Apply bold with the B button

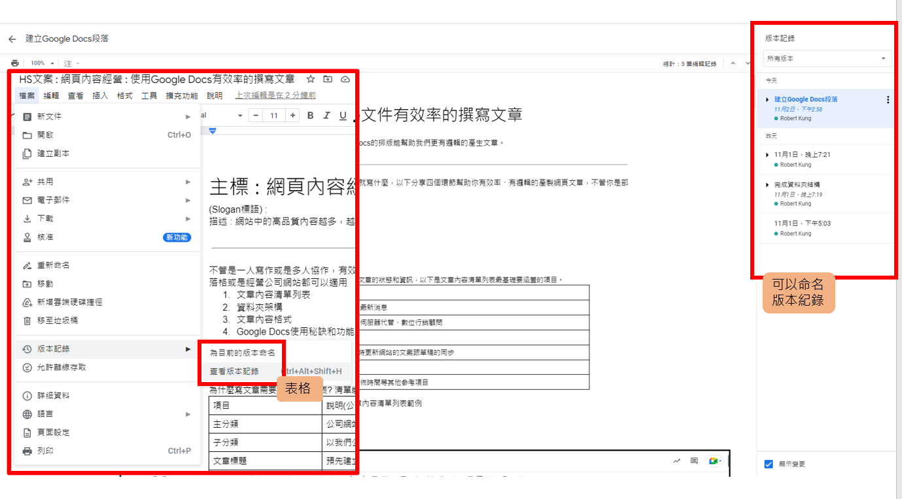pos(311,116)
